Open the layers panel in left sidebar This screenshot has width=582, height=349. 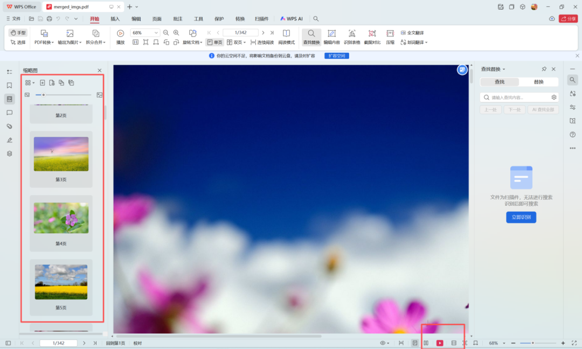tap(10, 153)
